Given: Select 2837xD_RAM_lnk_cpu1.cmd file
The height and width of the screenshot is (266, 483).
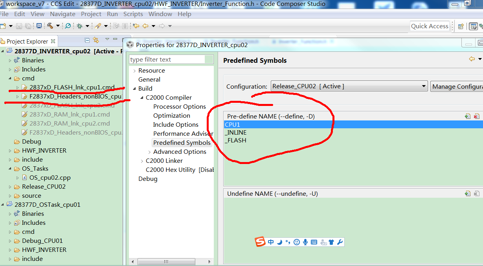Looking at the screenshot, I should (x=70, y=114).
